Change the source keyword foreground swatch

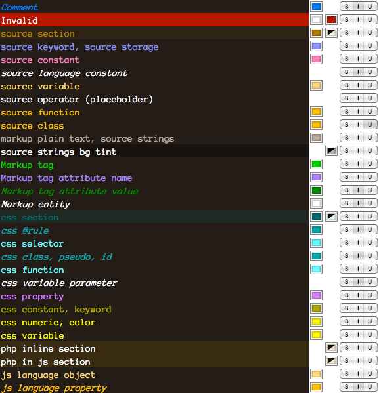tap(316, 46)
